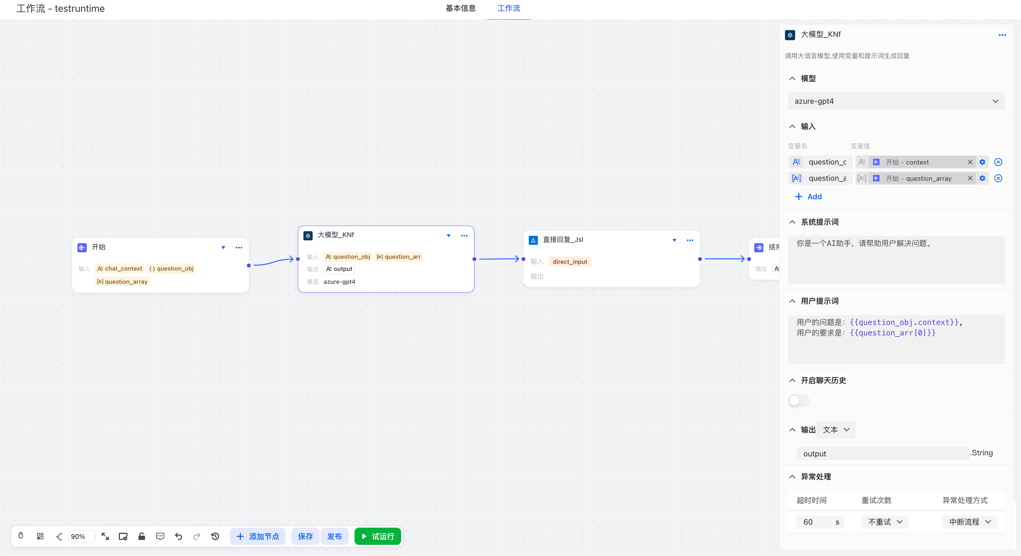The width and height of the screenshot is (1021, 556).
Task: Click the comment bubble icon in toolbar
Action: pos(160,536)
